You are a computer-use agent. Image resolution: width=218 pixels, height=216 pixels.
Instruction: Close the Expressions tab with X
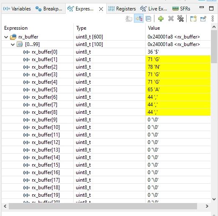[101, 9]
